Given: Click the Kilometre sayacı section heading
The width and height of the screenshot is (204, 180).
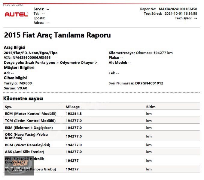Looking at the screenshot, I should click(x=23, y=98).
